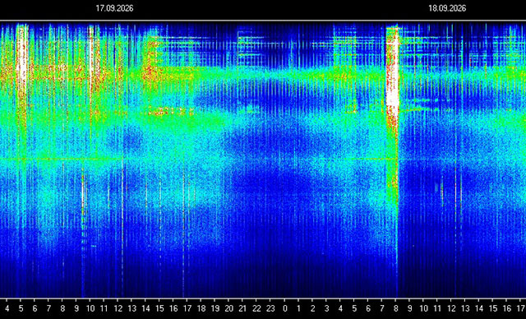Image resolution: width=526 pixels, height=319 pixels.
Task: Select hour label 18 on time axis
Action: 201,308
